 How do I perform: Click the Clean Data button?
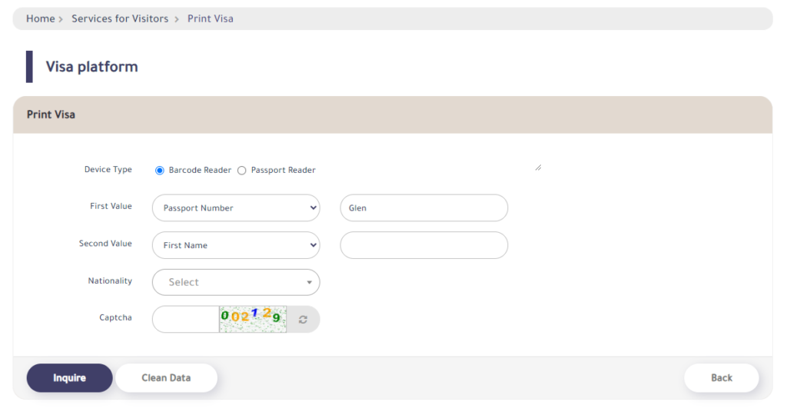pyautogui.click(x=166, y=378)
